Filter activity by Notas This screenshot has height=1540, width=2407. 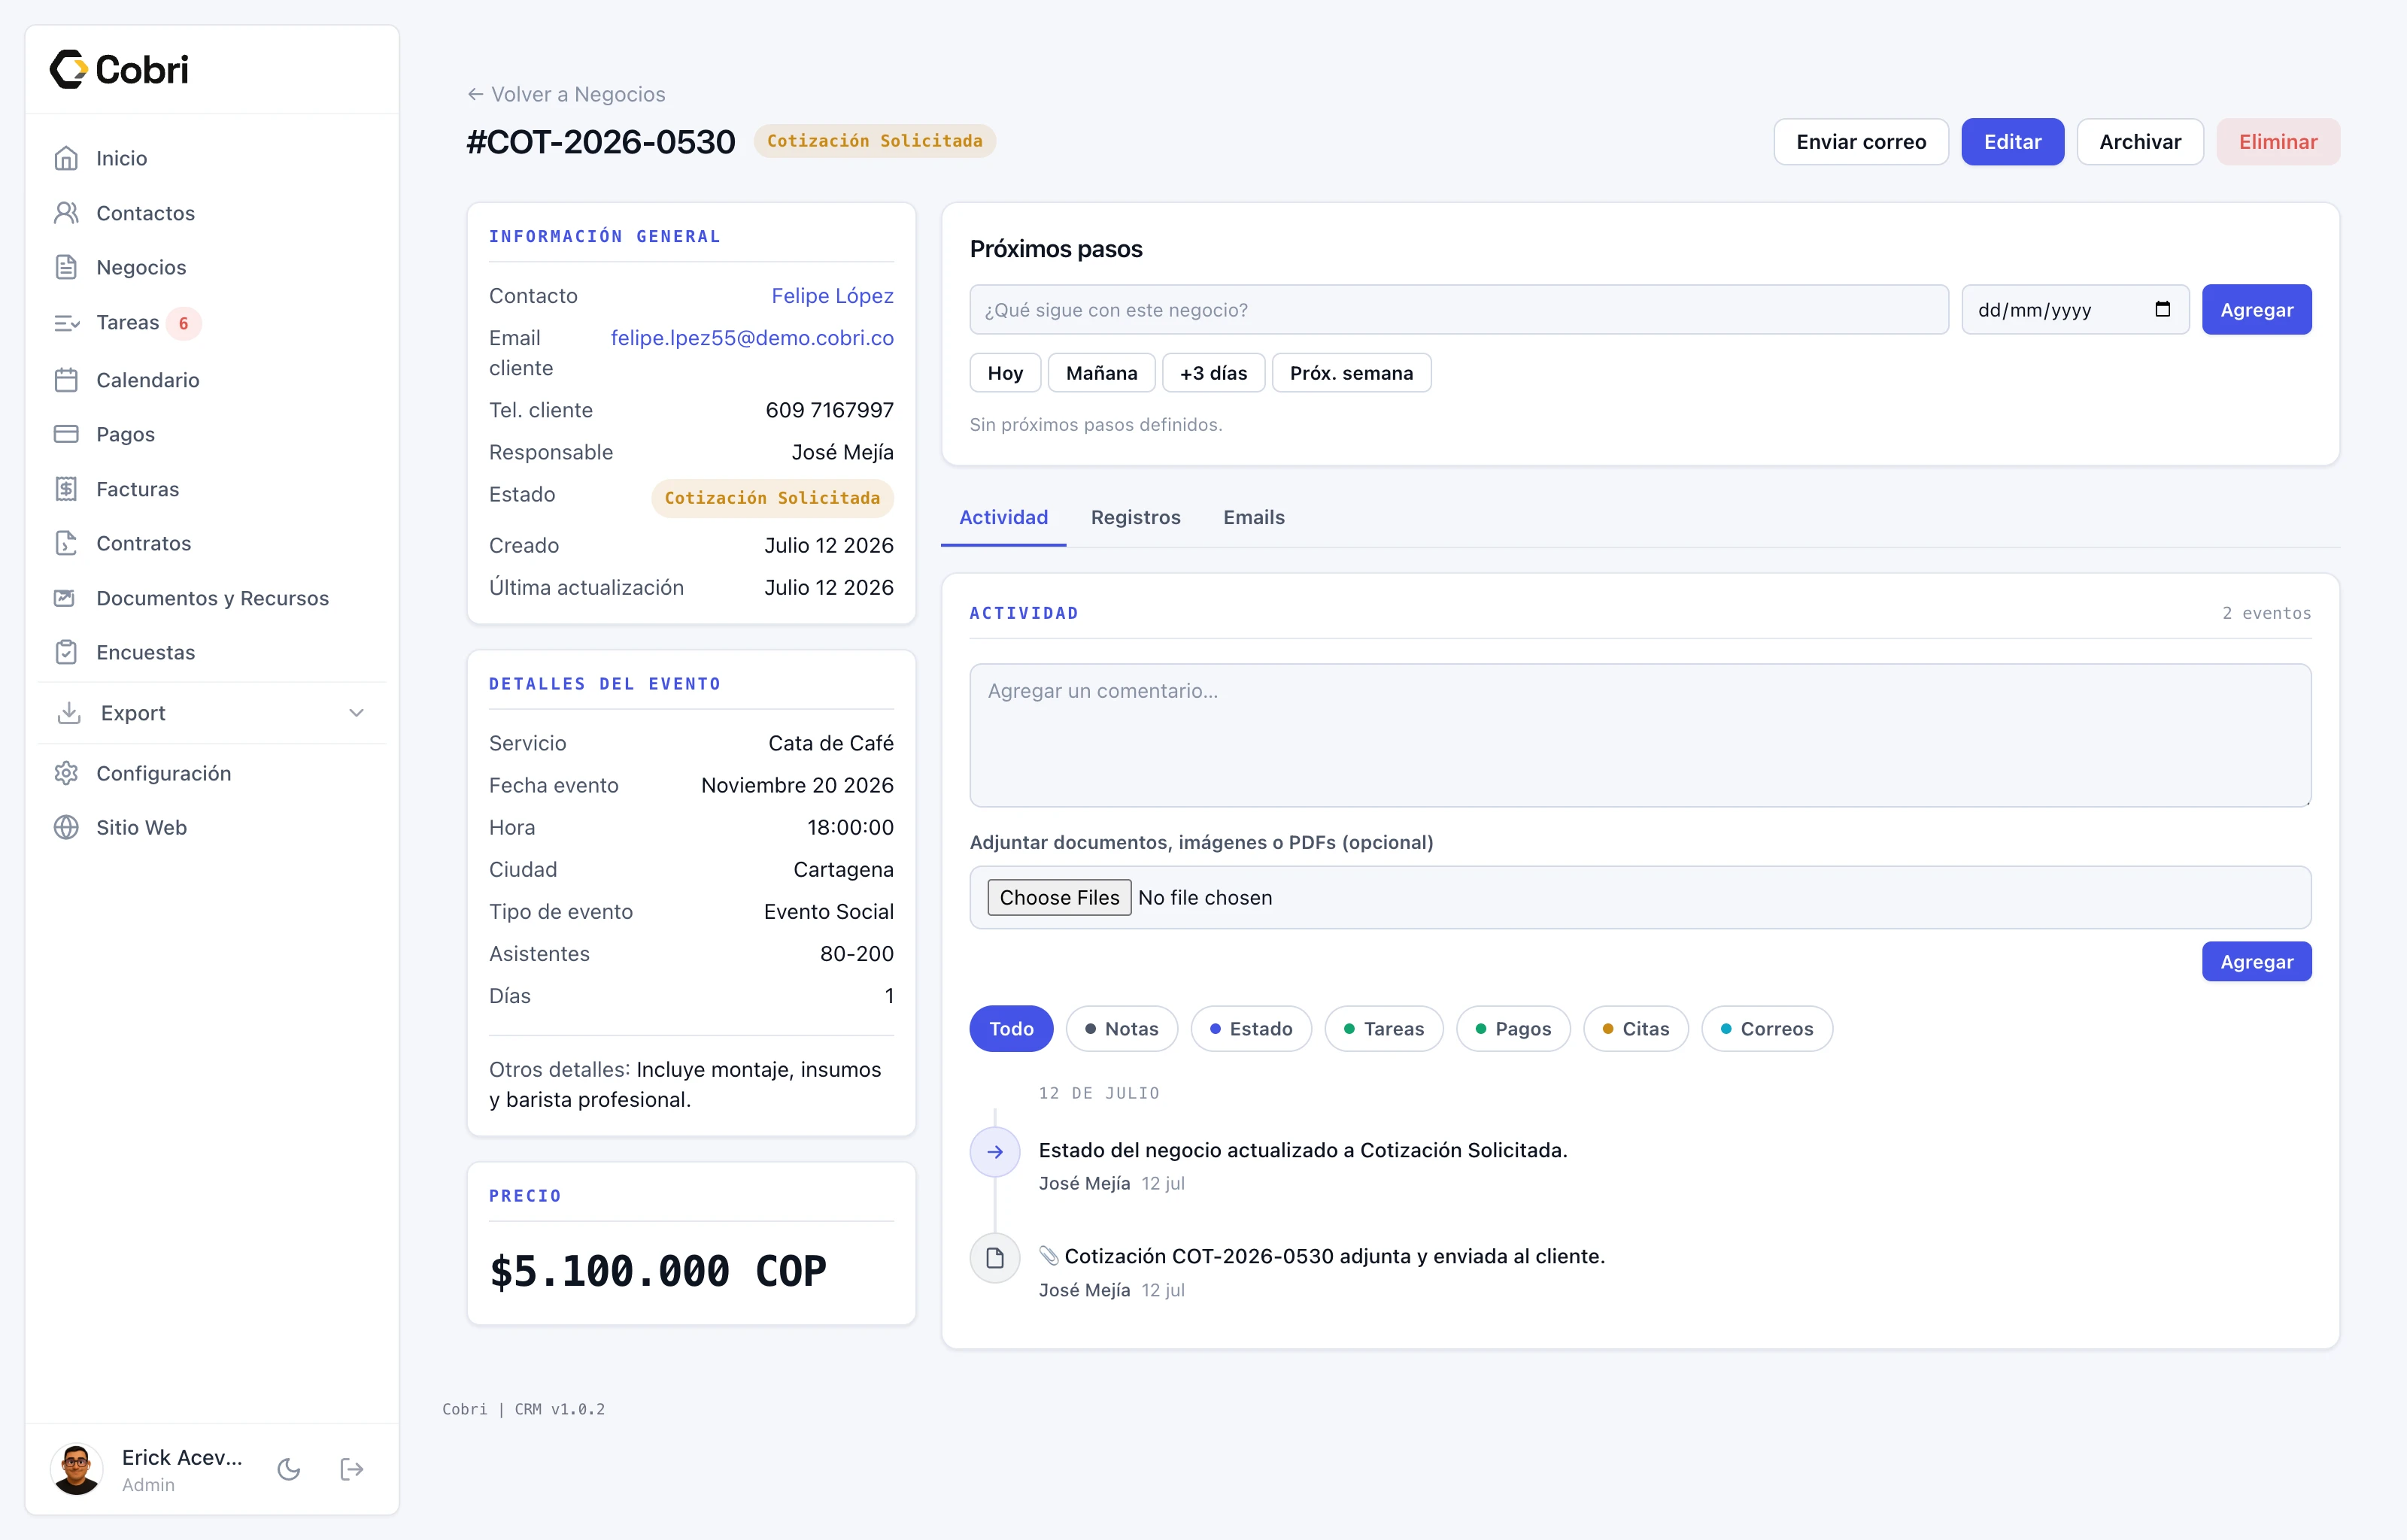click(x=1121, y=1029)
